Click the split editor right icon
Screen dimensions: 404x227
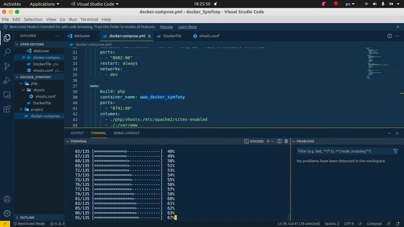389,36
